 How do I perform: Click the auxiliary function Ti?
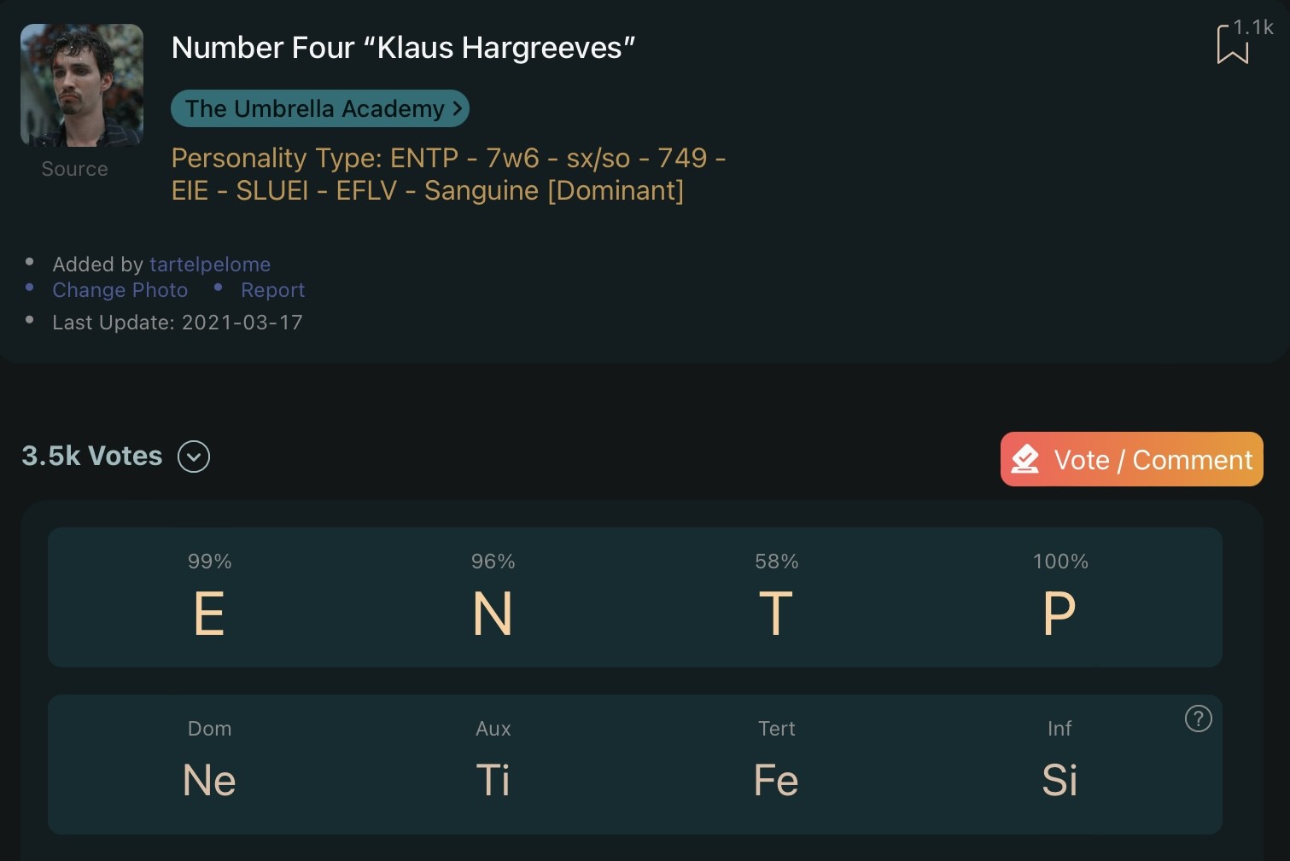click(493, 780)
